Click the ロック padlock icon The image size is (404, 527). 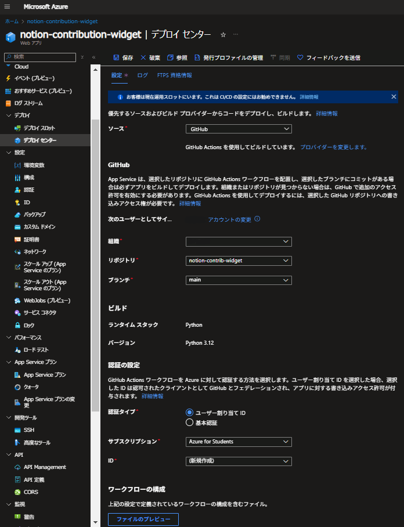click(17, 326)
